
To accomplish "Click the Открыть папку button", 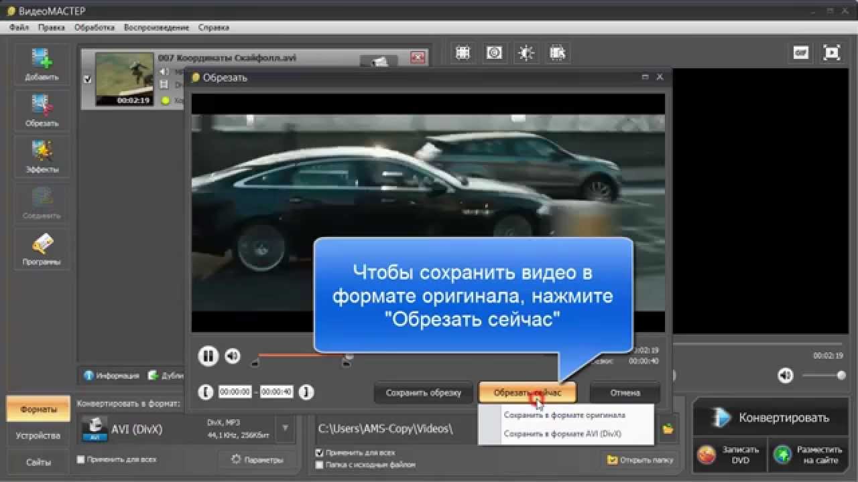I will point(640,460).
